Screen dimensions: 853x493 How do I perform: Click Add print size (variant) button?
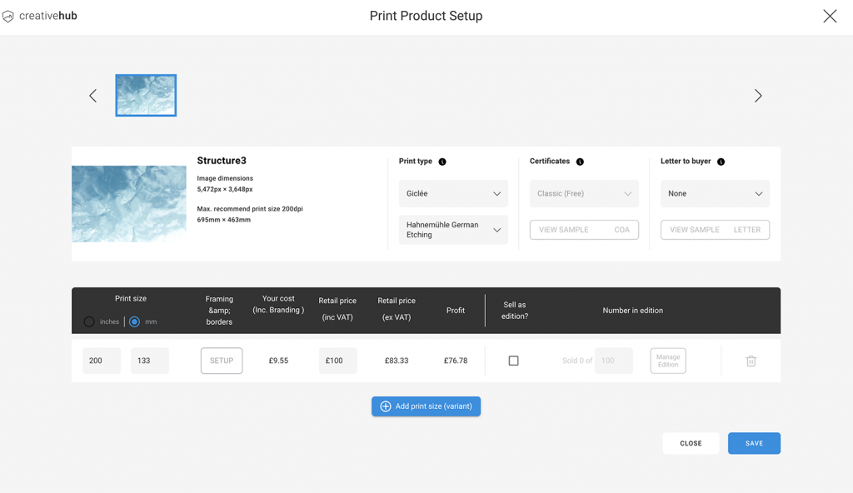pos(426,406)
